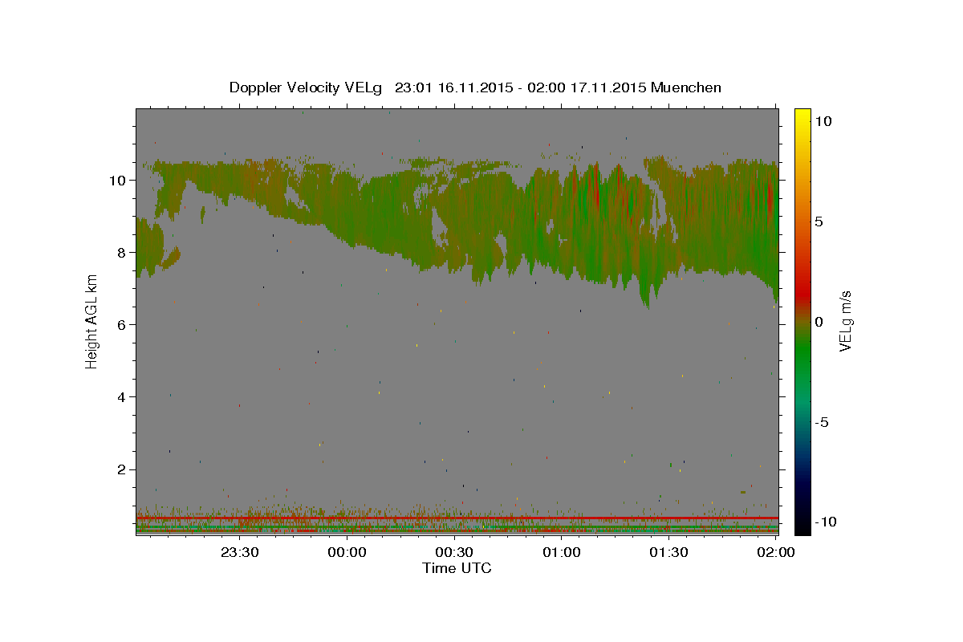This screenshot has width=963, height=642.
Task: Click the height axis label 6
Action: 123,325
